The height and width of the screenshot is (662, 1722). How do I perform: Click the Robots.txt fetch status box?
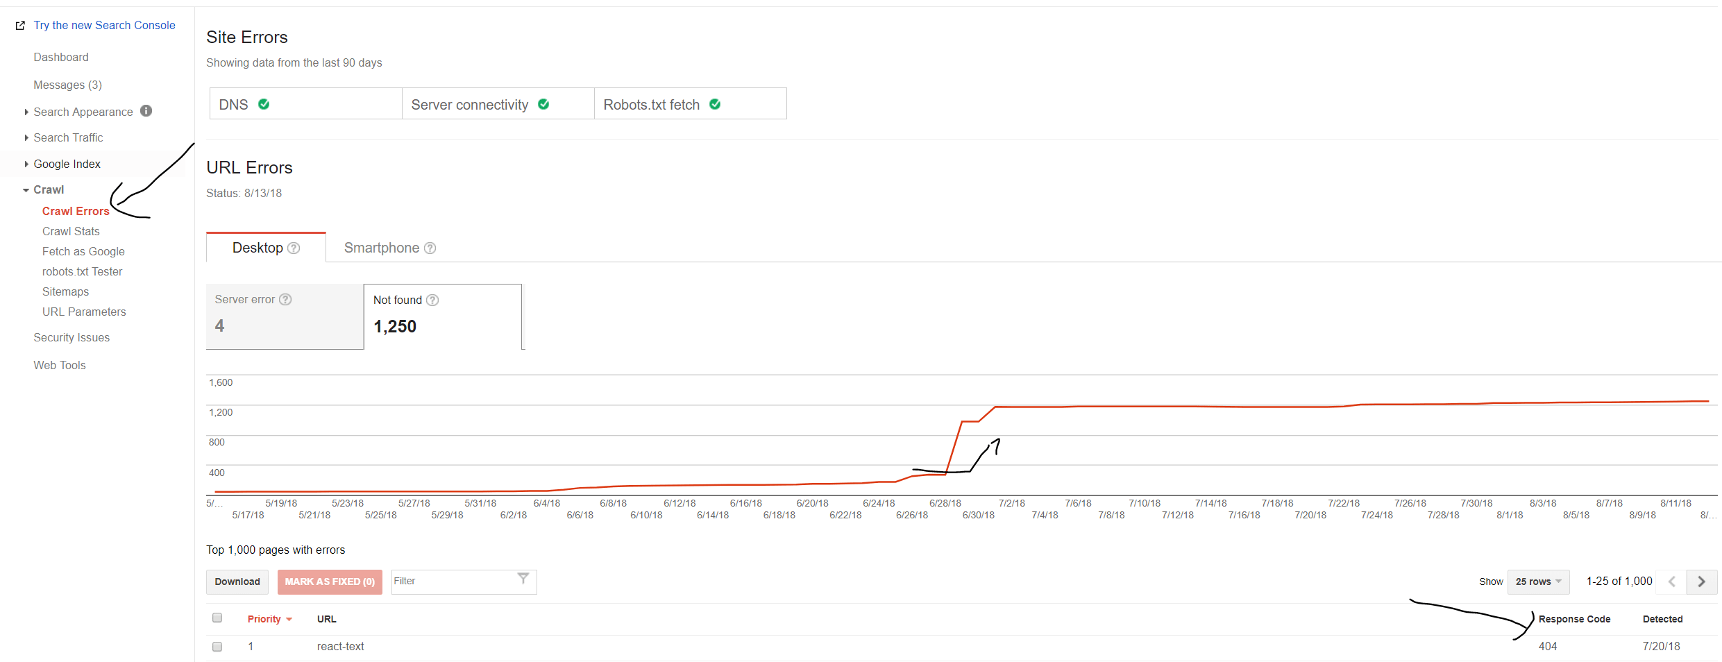(691, 103)
